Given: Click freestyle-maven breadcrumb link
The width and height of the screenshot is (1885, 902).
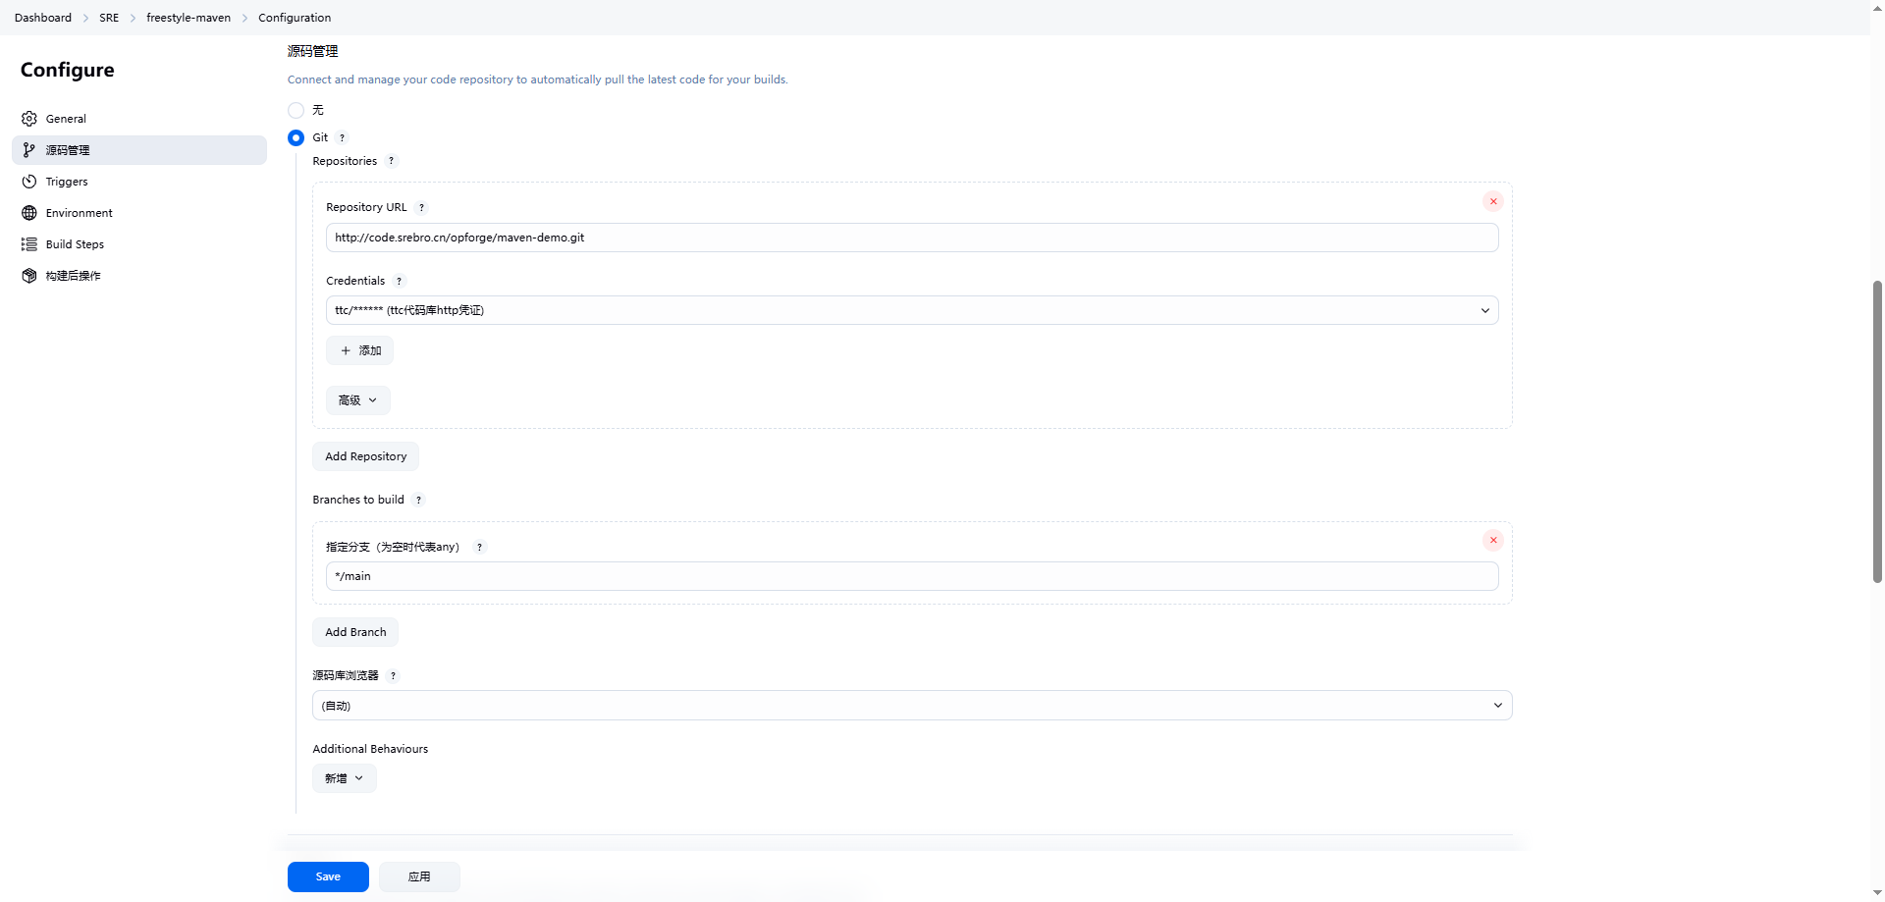Looking at the screenshot, I should click(x=188, y=18).
